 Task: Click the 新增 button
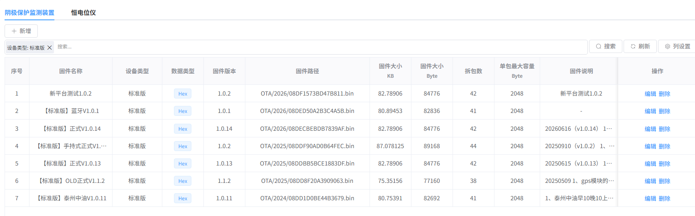pos(21,31)
